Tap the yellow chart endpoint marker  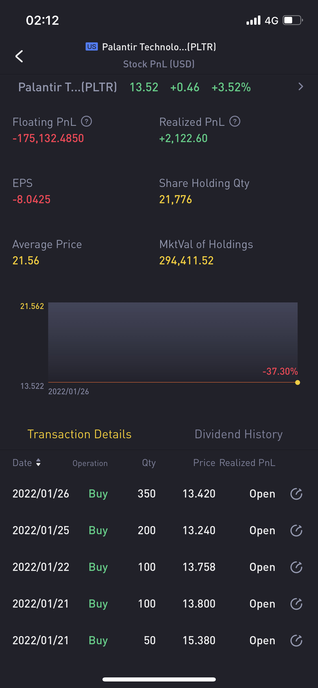298,383
